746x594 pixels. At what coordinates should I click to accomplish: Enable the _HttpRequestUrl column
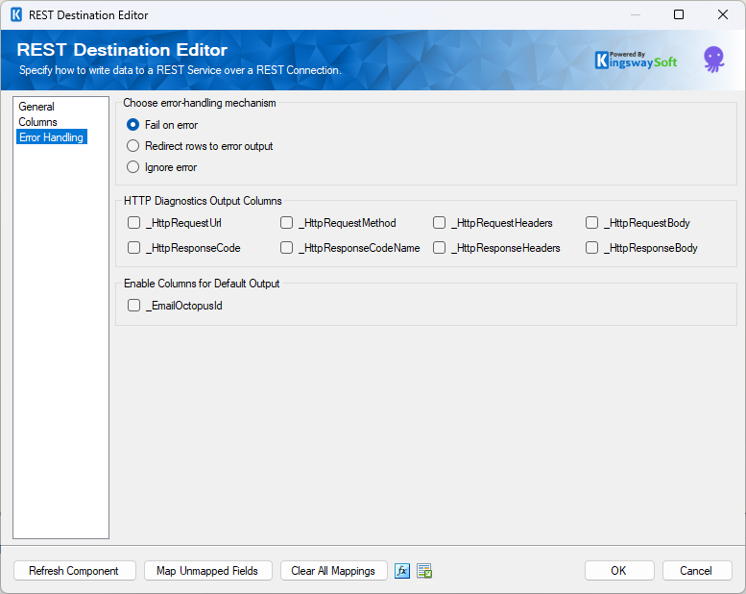point(133,223)
